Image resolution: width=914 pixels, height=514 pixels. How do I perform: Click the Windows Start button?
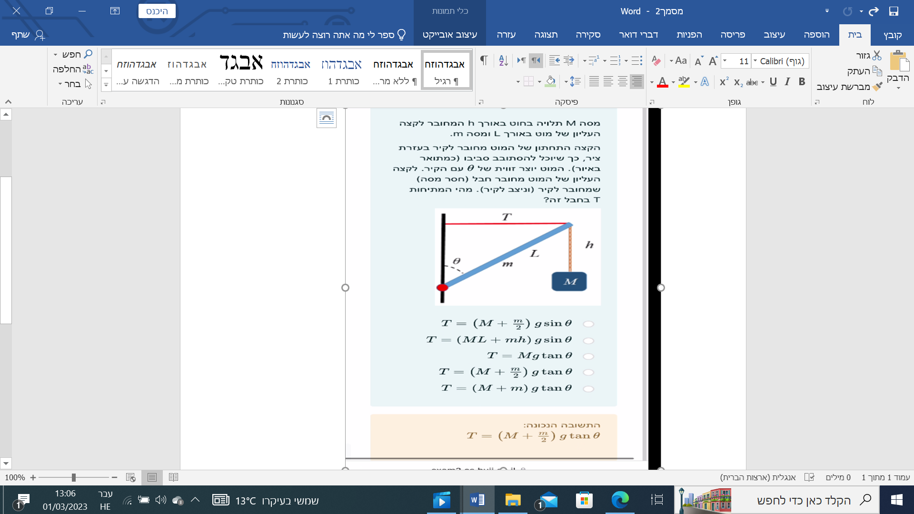[x=896, y=500]
